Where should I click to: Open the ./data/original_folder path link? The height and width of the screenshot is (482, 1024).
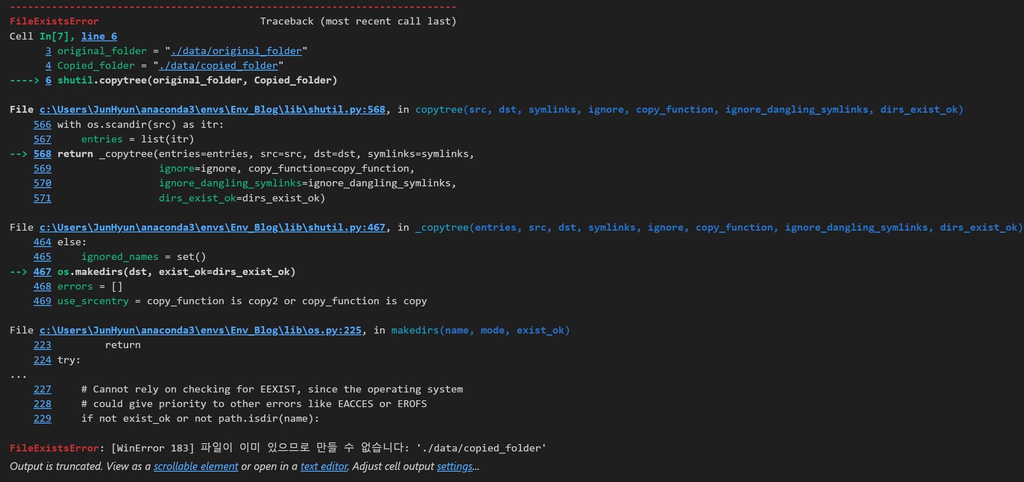(236, 51)
